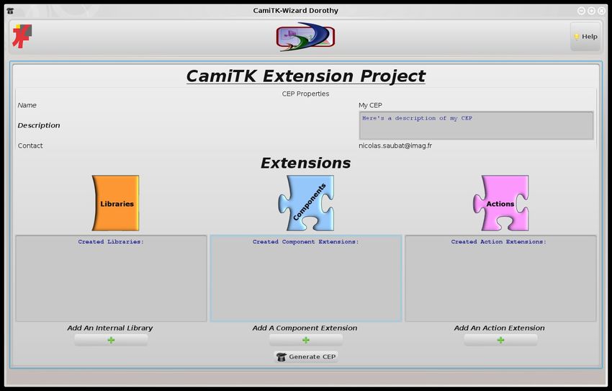Click the 'Add A Component Extension' label
This screenshot has width=612, height=391.
tap(305, 328)
